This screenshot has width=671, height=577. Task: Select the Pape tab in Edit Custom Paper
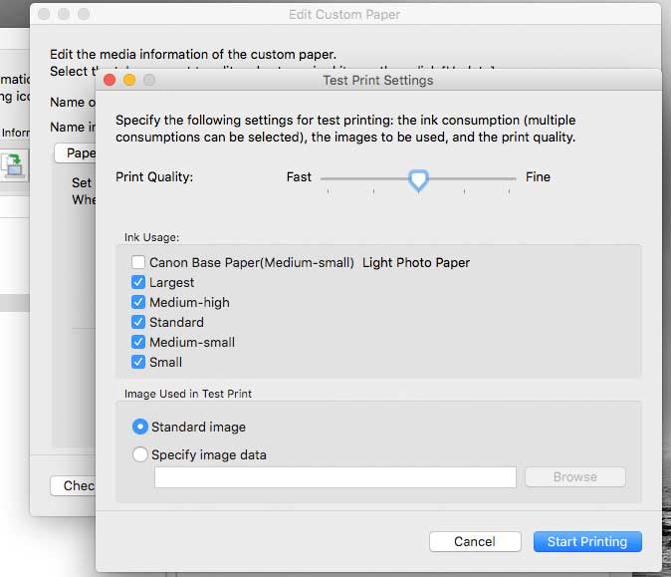[x=76, y=152]
